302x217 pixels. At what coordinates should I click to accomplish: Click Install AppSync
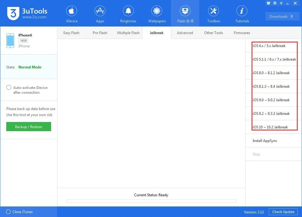pyautogui.click(x=274, y=141)
